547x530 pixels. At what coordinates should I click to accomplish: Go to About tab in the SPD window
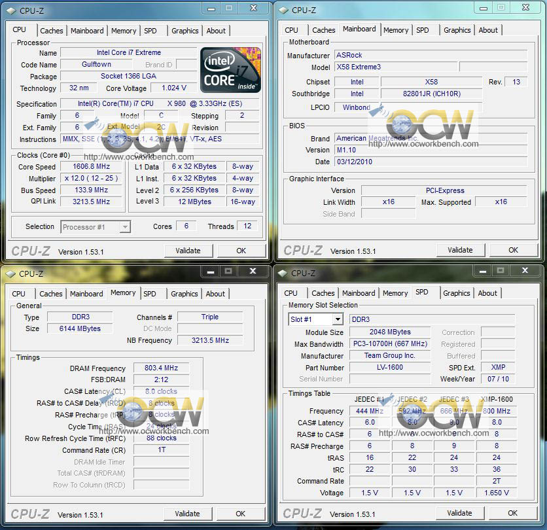click(487, 293)
